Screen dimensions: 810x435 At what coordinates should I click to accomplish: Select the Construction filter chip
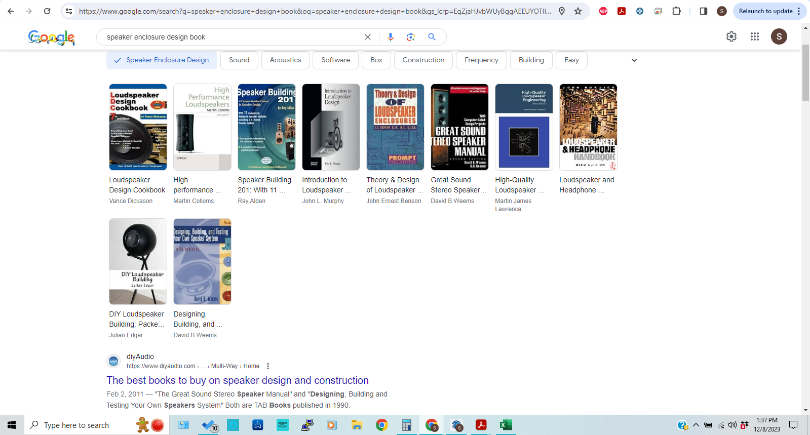click(423, 60)
